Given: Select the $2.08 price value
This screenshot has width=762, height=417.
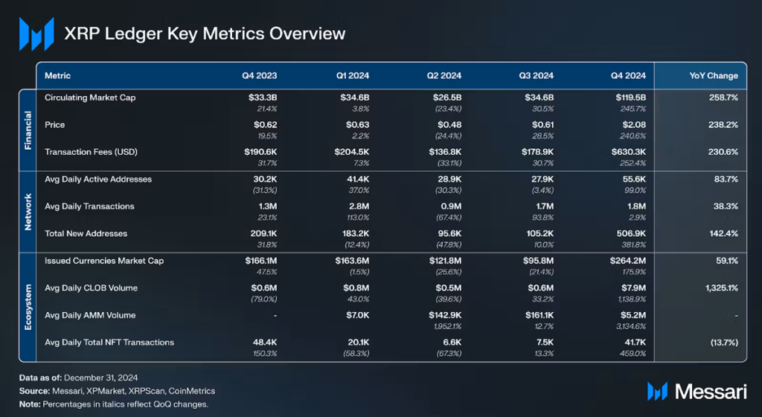Looking at the screenshot, I should coord(634,125).
